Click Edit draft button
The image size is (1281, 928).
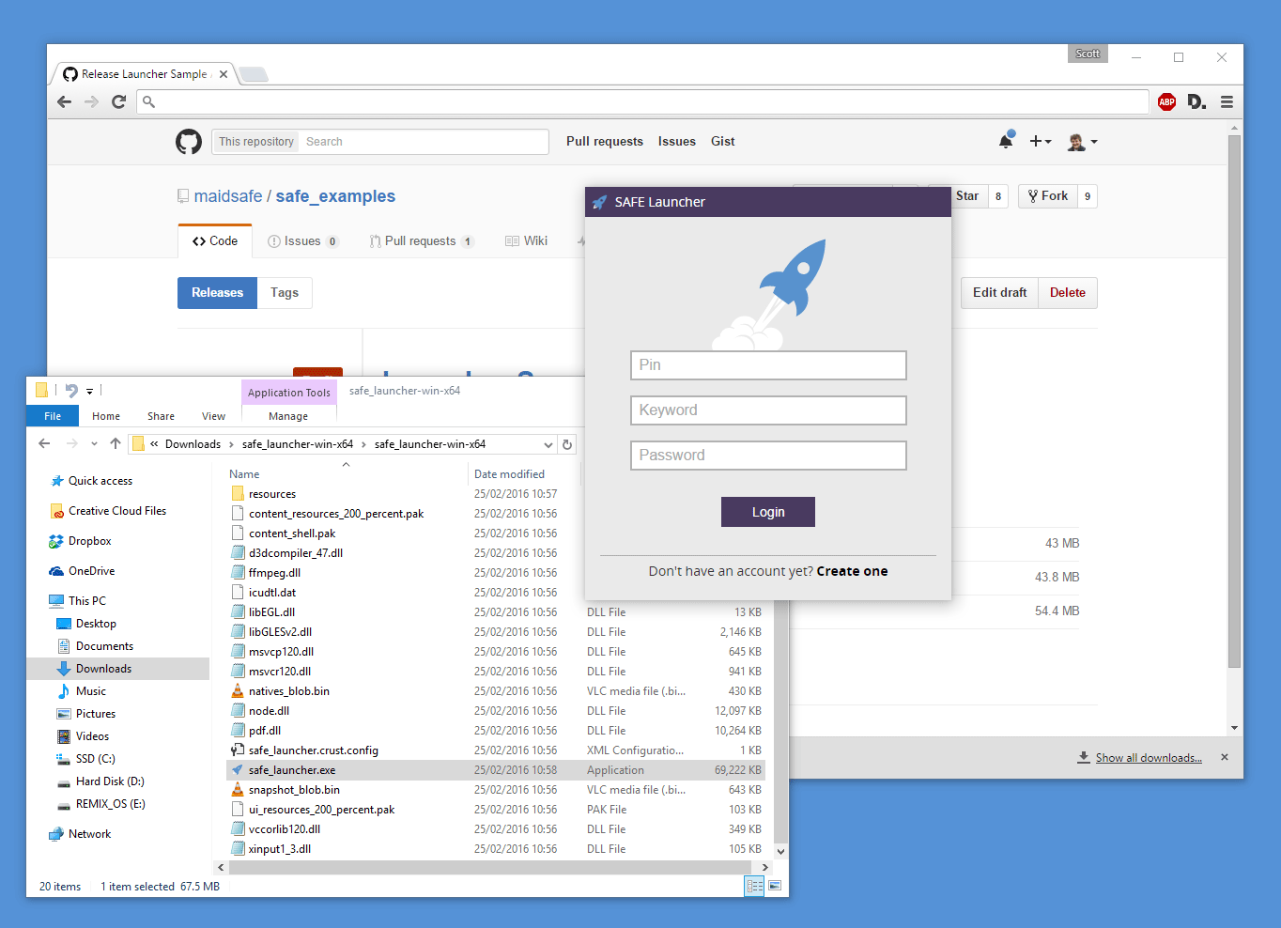(999, 293)
